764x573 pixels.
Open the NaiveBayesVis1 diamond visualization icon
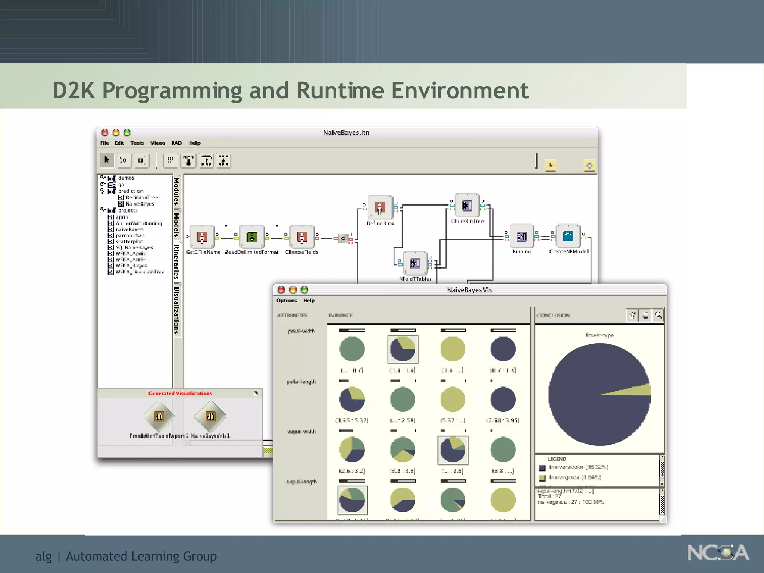(x=210, y=416)
